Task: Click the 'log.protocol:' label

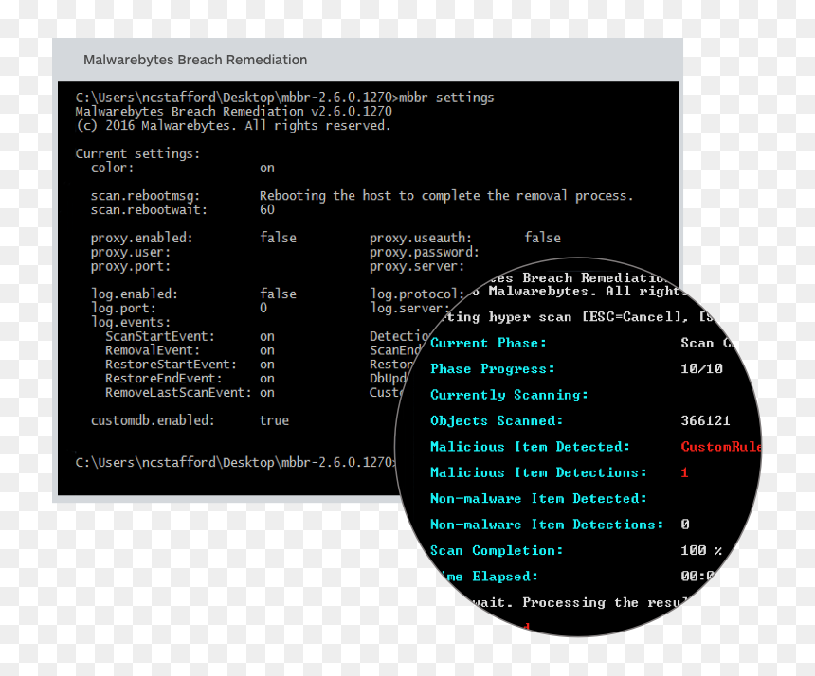Action: point(417,294)
